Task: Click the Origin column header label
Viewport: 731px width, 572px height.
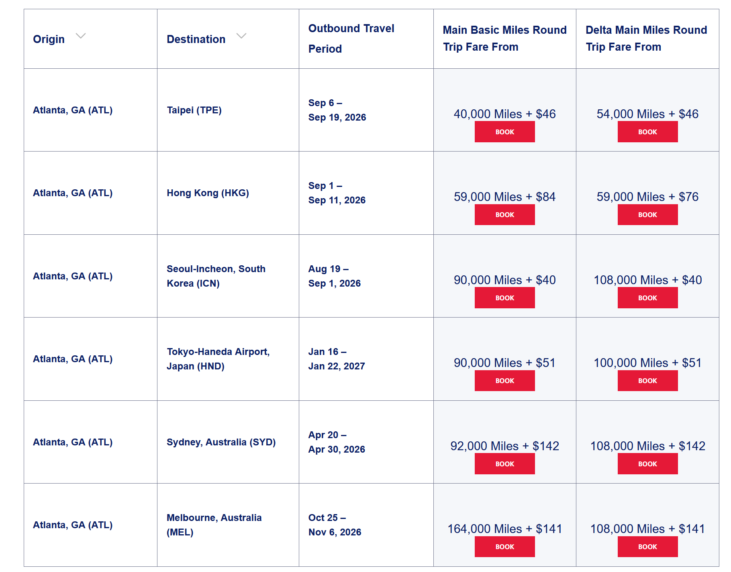Action: coord(49,39)
